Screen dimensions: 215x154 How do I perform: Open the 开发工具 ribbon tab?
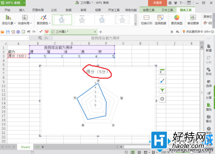114,10
